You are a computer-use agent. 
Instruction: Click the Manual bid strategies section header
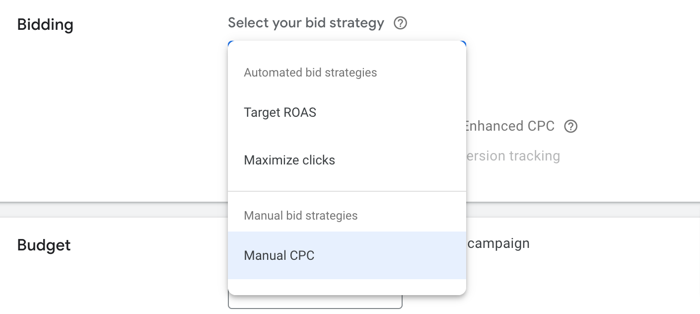pyautogui.click(x=300, y=216)
